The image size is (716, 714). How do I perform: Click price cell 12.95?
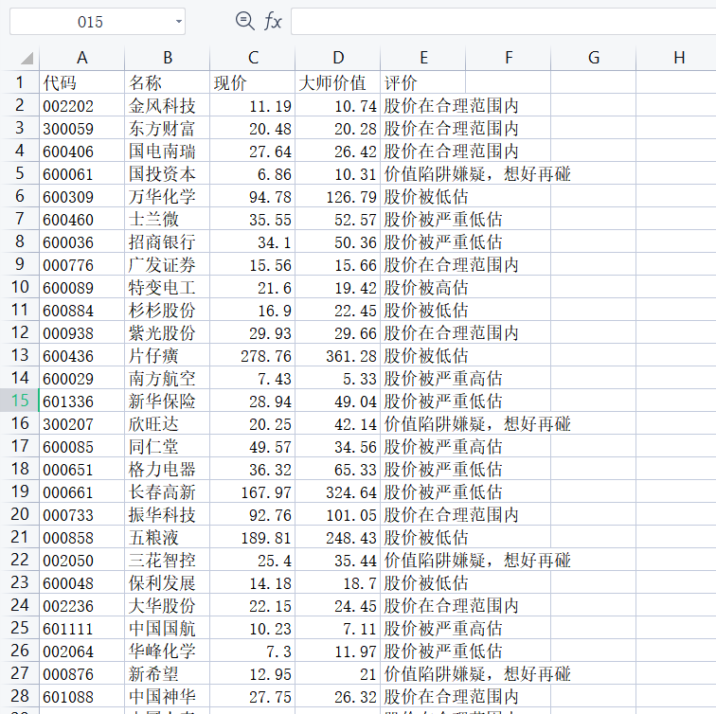coord(253,673)
